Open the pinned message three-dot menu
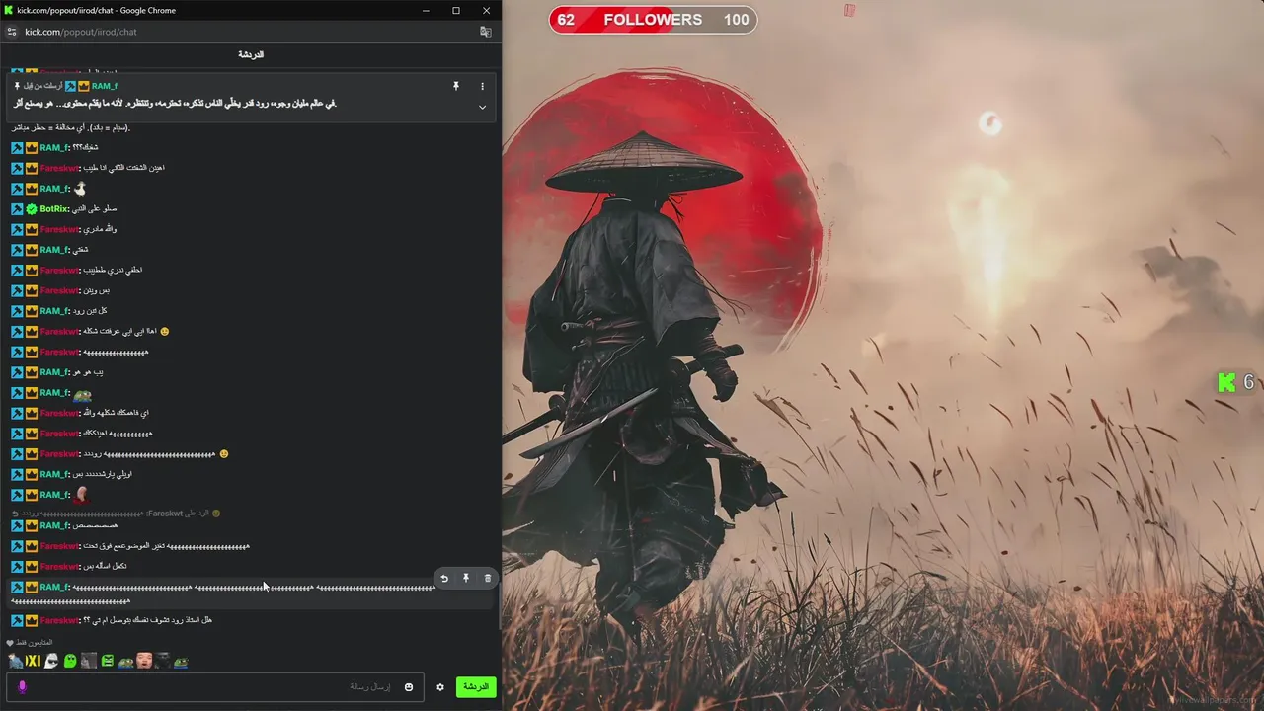The height and width of the screenshot is (711, 1264). 482,86
